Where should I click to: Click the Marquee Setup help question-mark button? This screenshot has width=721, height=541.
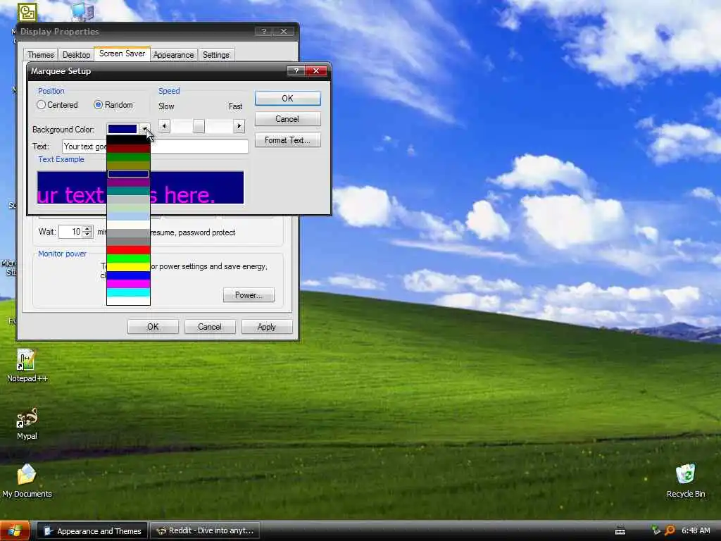click(296, 70)
